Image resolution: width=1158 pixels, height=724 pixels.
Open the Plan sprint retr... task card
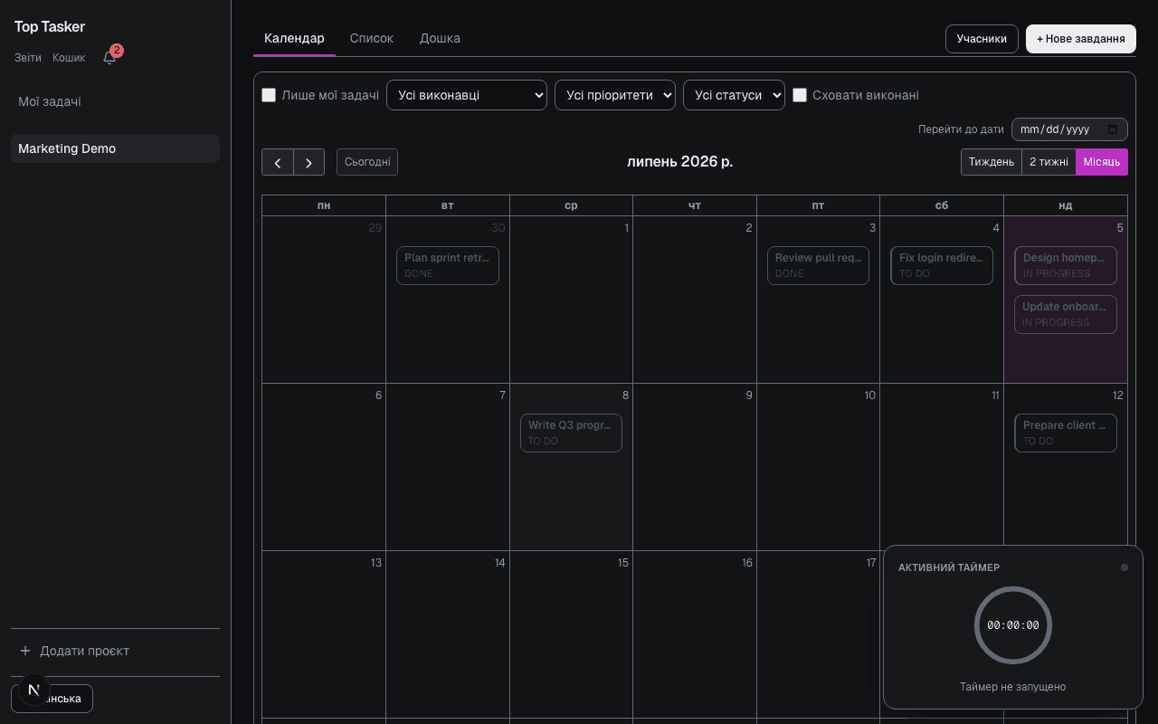click(448, 265)
